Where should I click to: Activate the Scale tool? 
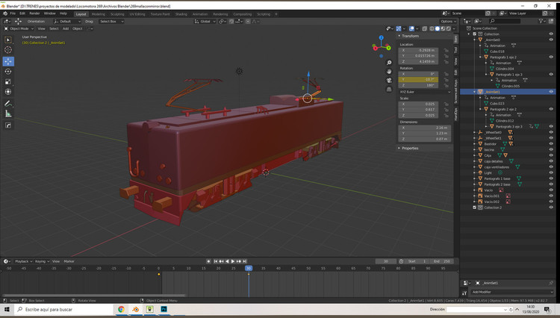pos(8,81)
